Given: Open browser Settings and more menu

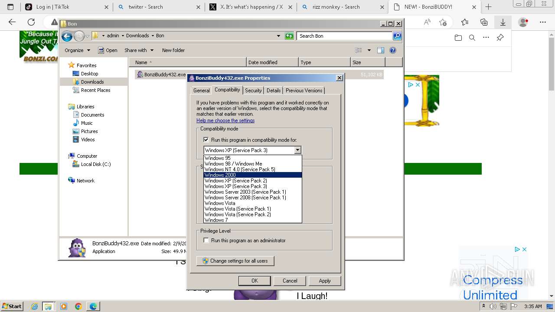Looking at the screenshot, I should click(543, 22).
